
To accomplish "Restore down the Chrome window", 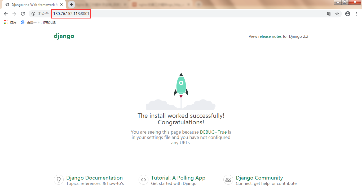I will pyautogui.click(x=345, y=2).
